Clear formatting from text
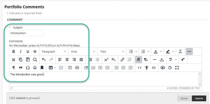The width and height of the screenshot is (210, 104). (x=180, y=52)
